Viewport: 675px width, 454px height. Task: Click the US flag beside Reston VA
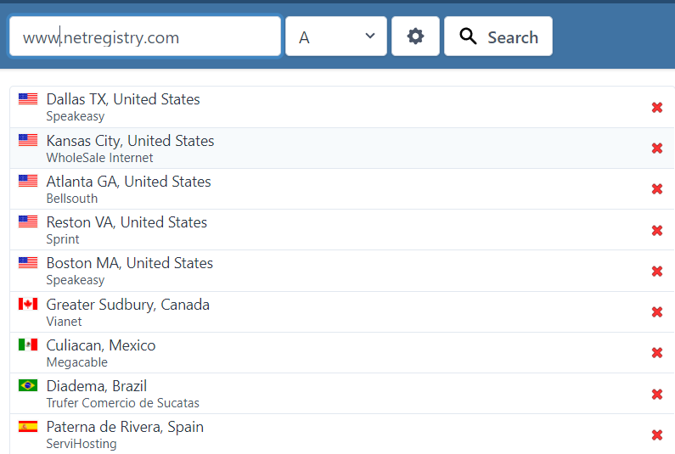(28, 221)
